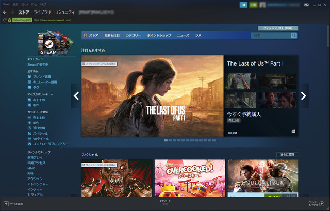
Task: Open the ヘルプ help menu
Action: 43,4
